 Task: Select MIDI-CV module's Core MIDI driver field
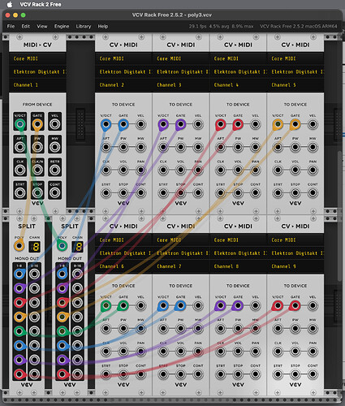point(37,58)
